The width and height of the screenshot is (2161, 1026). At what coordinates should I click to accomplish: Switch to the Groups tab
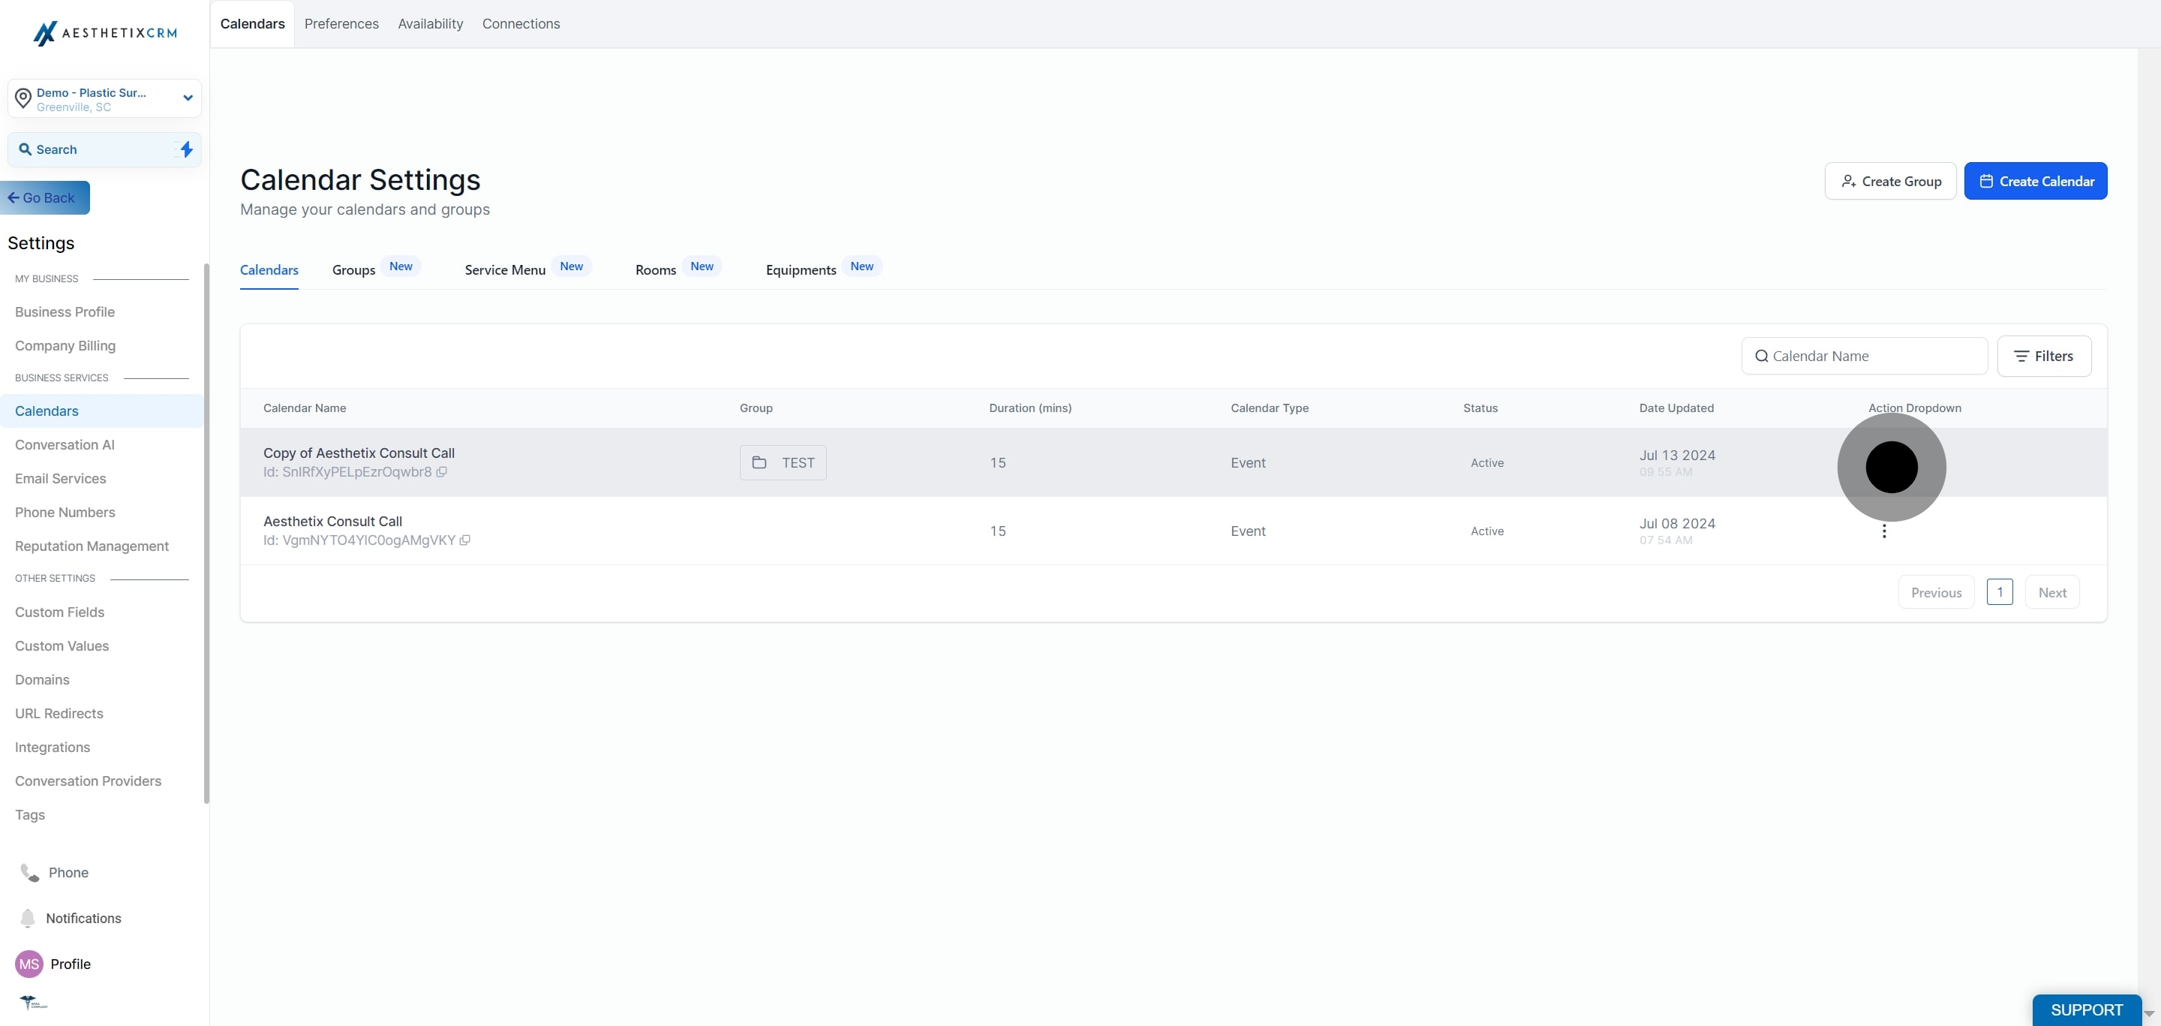click(353, 270)
